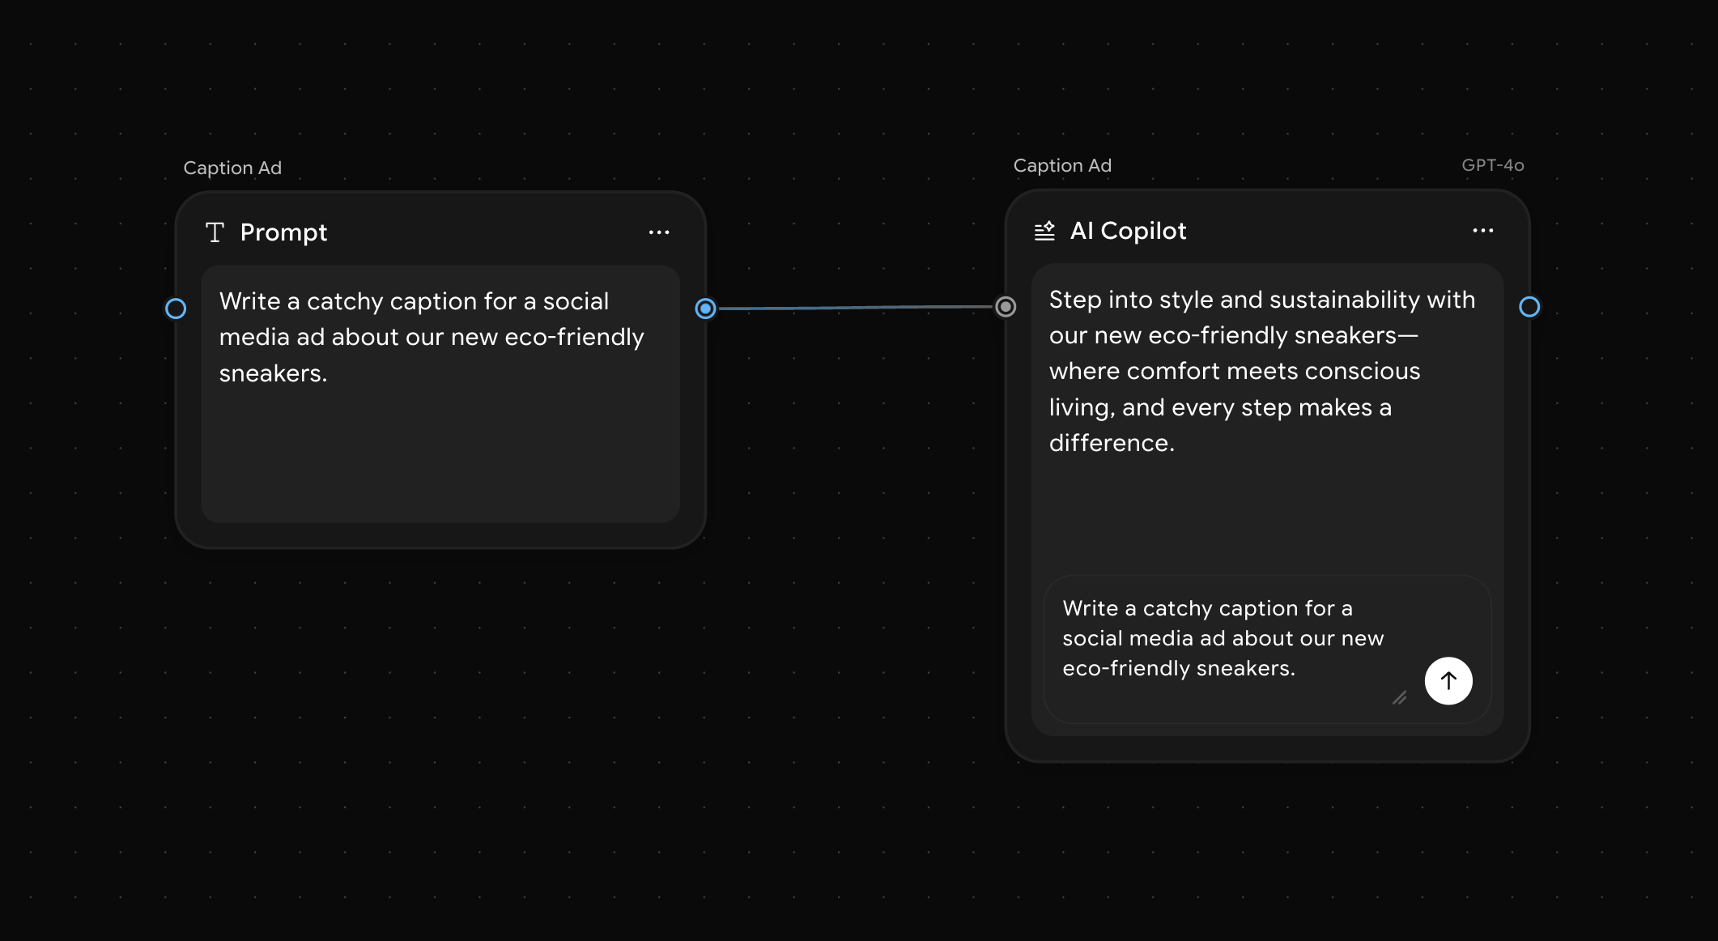Click the connector line between nodes
This screenshot has height=941, width=1718.
[x=855, y=308]
